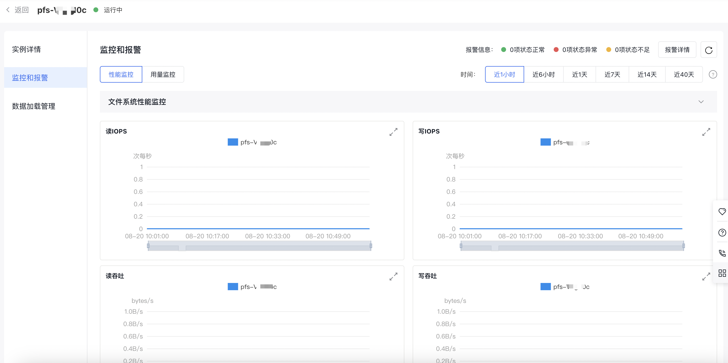This screenshot has height=363, width=728.
Task: Select the 近1小时 time range
Action: [504, 74]
